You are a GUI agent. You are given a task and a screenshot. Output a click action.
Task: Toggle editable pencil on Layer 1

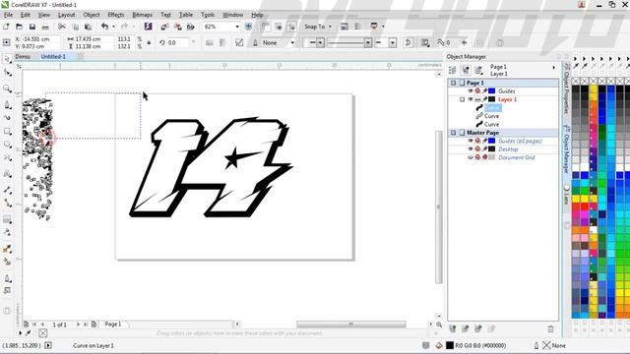485,99
